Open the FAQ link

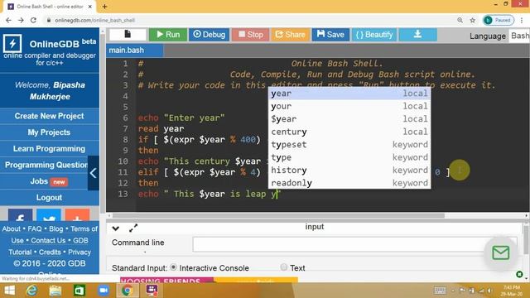pyautogui.click(x=35, y=228)
